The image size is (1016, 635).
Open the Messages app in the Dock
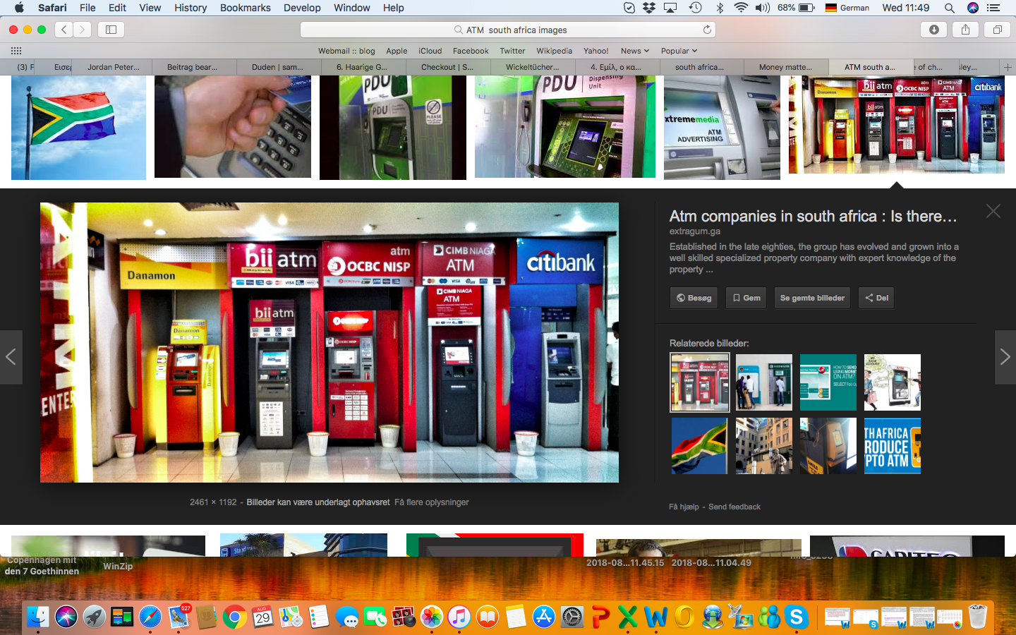pos(346,617)
